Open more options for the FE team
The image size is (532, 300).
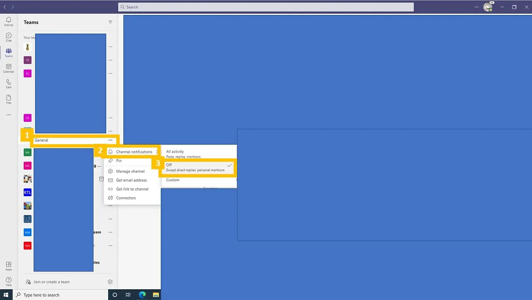110,60
